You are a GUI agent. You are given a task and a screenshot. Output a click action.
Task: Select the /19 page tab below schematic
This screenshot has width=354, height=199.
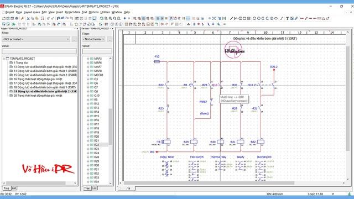pos(128,188)
